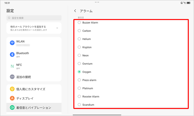The image size is (194, 116).
Task: Click the selected Oxygen radio button
Action: (x=79, y=72)
